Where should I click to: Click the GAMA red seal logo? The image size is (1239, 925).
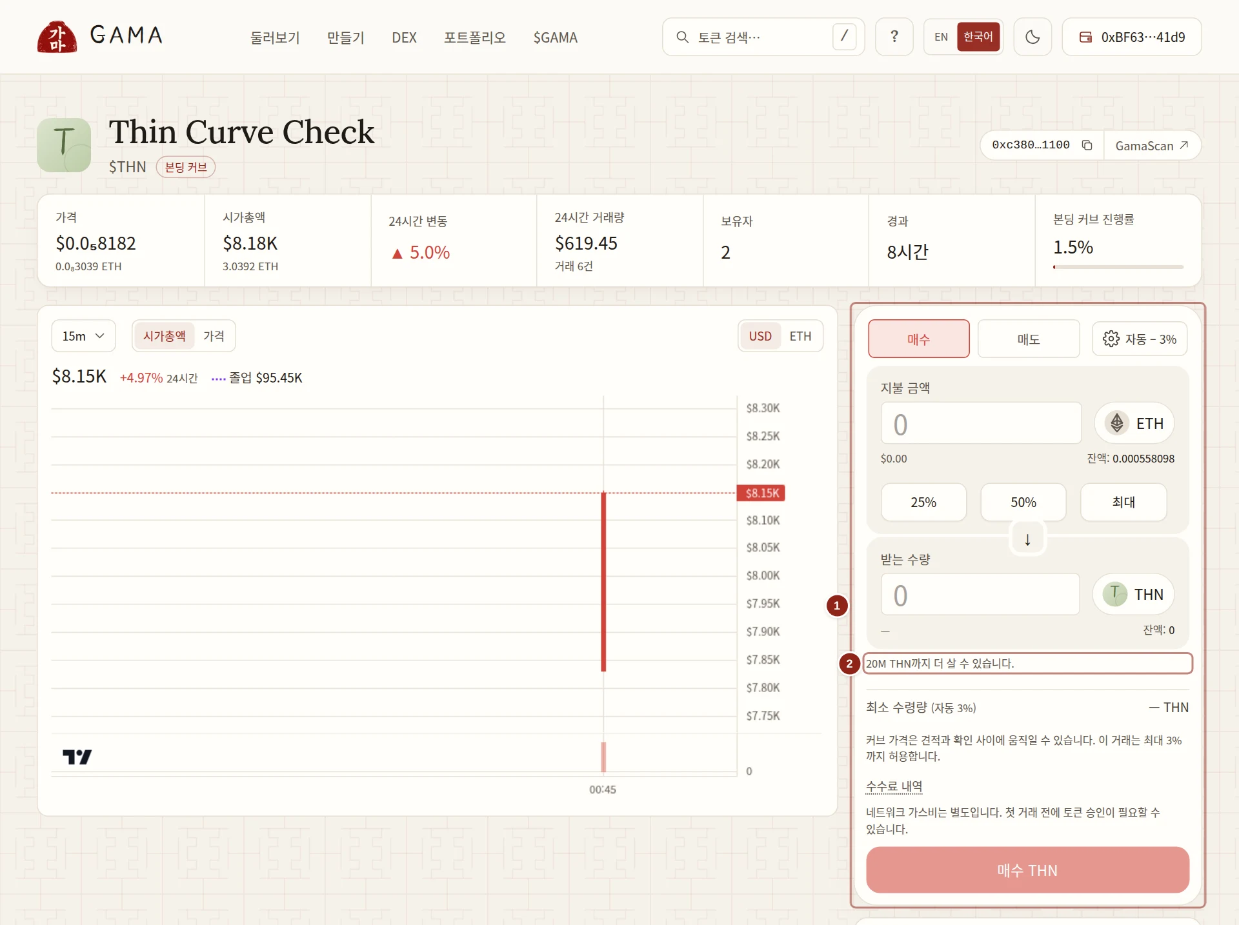click(x=57, y=37)
